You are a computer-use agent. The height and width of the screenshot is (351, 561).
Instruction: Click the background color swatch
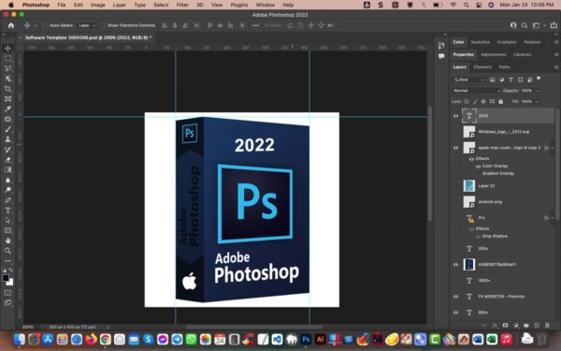tap(10, 283)
